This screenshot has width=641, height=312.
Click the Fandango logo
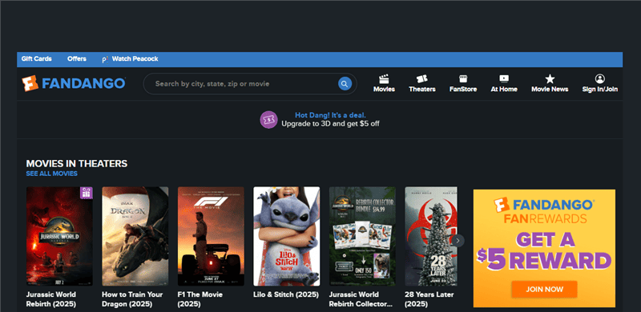[74, 83]
